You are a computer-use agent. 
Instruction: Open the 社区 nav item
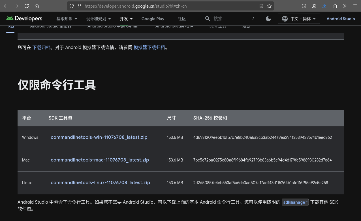(182, 19)
